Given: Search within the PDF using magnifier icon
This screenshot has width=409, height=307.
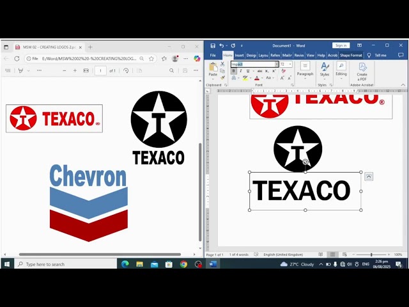Looking at the screenshot, I should [171, 70].
